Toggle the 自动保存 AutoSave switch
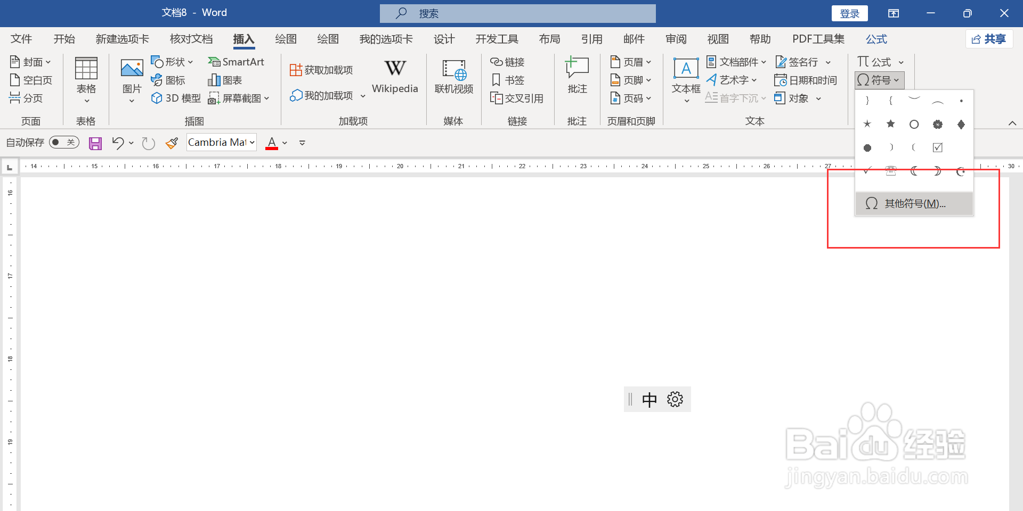1023x511 pixels. point(64,142)
